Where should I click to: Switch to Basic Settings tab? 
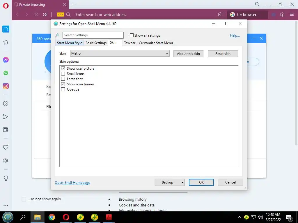tap(96, 43)
